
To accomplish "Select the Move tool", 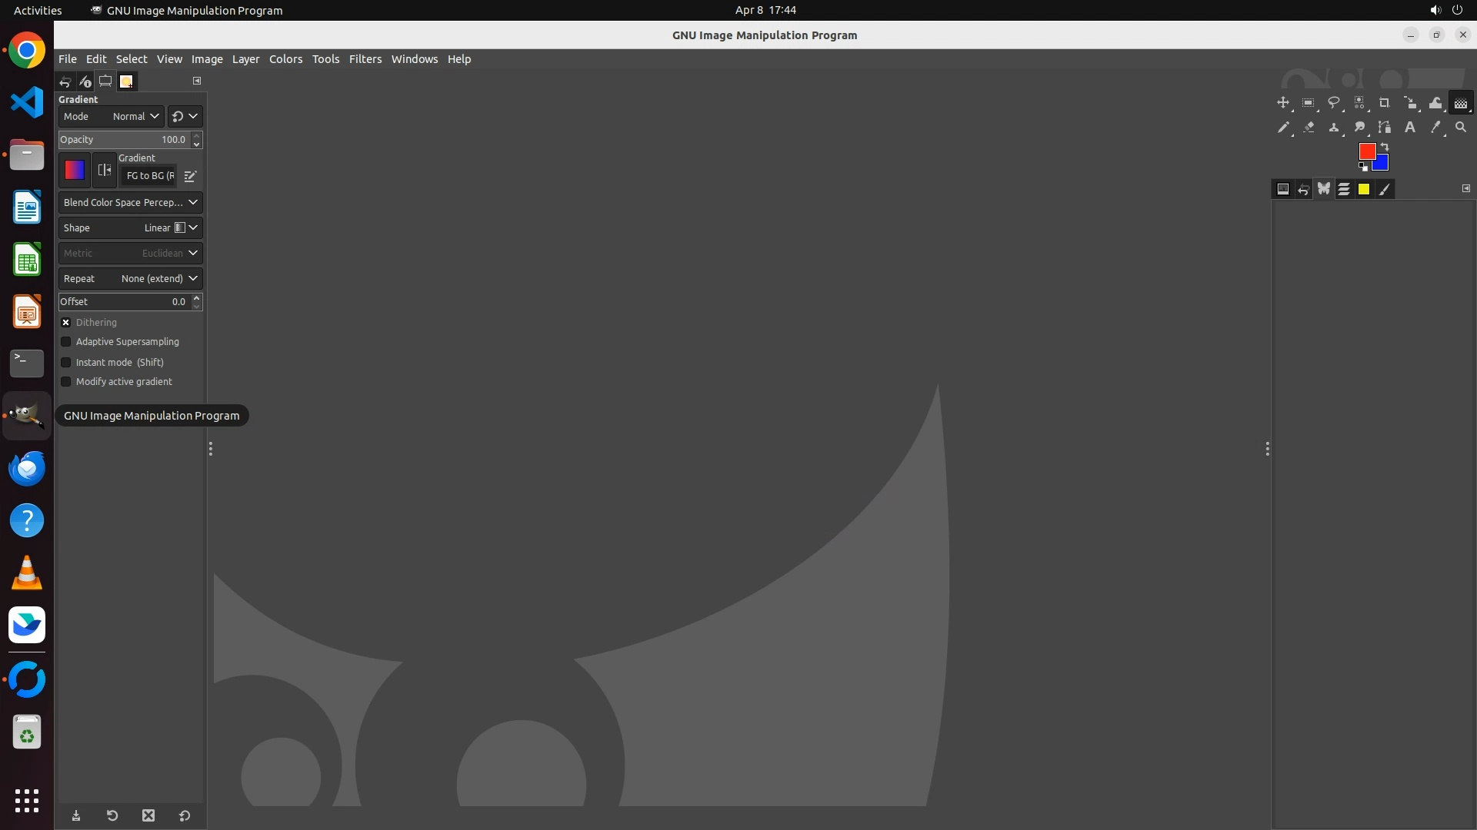I will click(1282, 103).
